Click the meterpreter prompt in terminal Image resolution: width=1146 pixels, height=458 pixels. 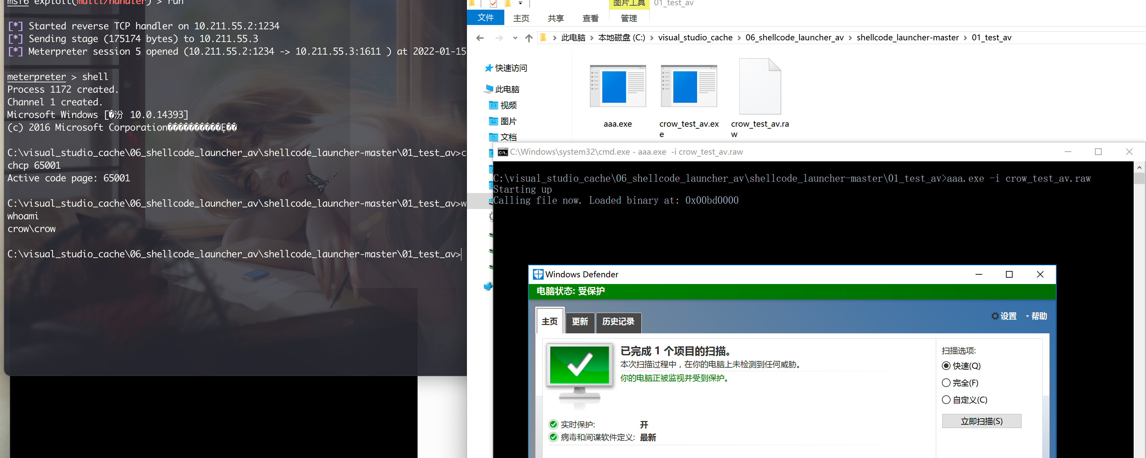pos(36,77)
